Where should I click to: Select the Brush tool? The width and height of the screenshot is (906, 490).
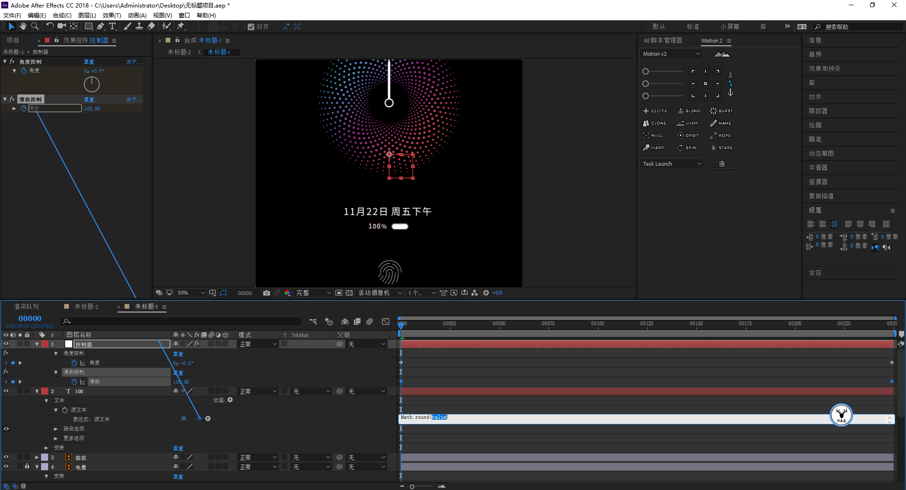(x=127, y=26)
